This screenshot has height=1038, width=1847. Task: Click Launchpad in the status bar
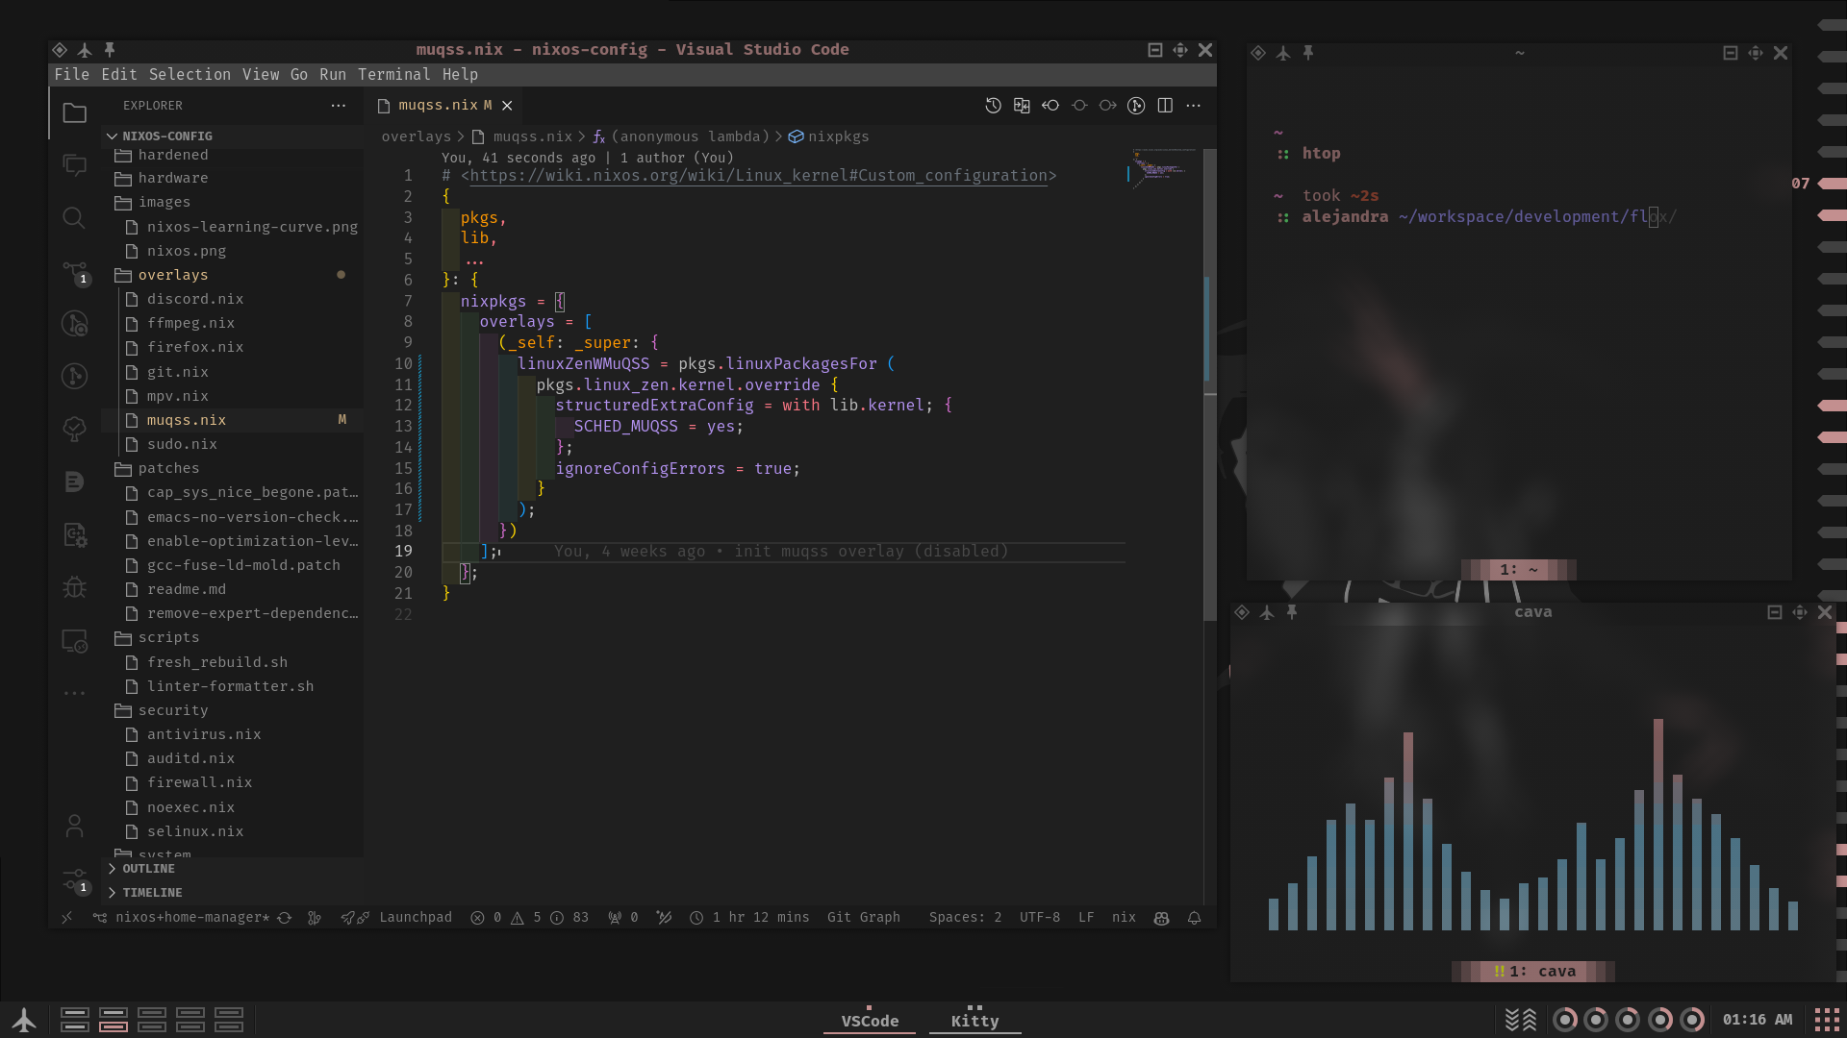[x=415, y=918]
